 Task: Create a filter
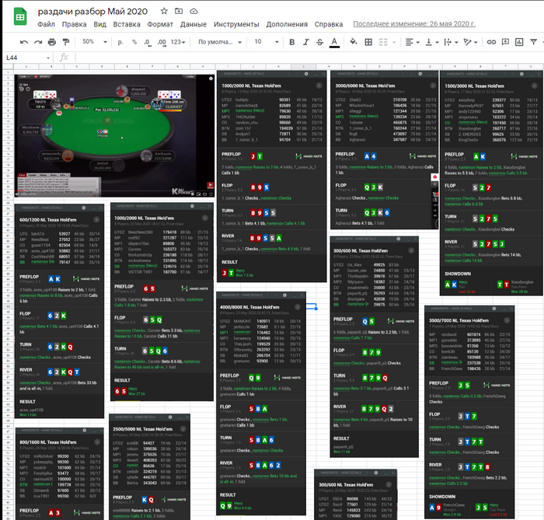[x=533, y=42]
